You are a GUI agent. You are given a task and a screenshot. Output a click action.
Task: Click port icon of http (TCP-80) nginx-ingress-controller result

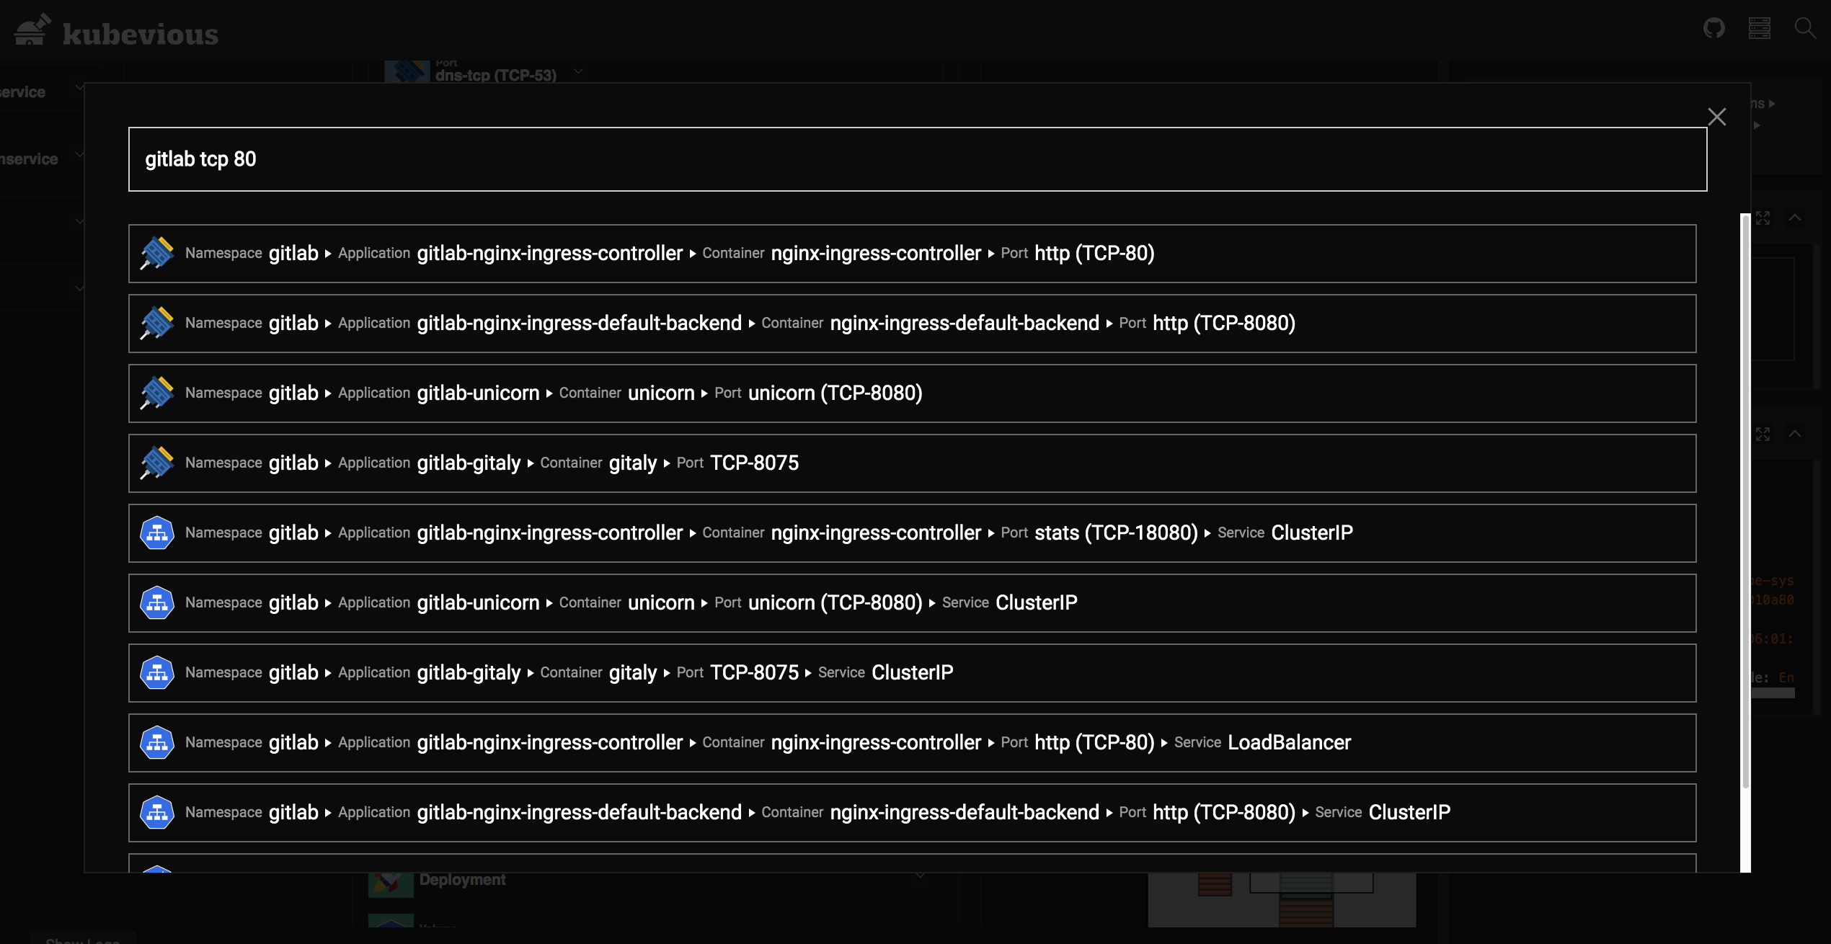click(157, 253)
